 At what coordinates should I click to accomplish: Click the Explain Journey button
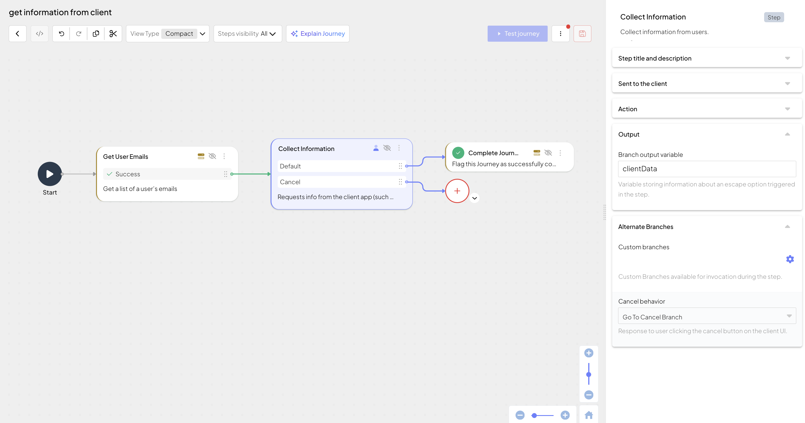point(317,34)
